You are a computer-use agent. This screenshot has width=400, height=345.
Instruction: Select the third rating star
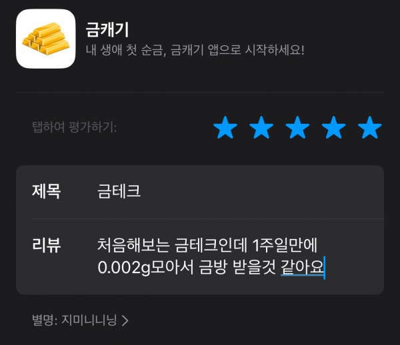click(x=297, y=127)
